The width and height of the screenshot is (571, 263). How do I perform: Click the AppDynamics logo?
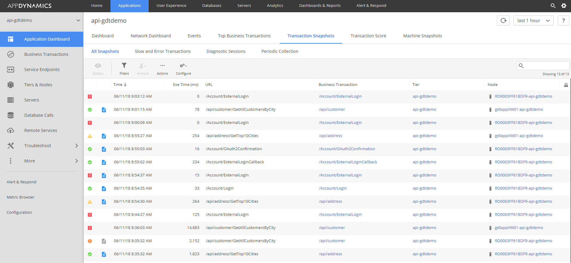[x=30, y=6]
